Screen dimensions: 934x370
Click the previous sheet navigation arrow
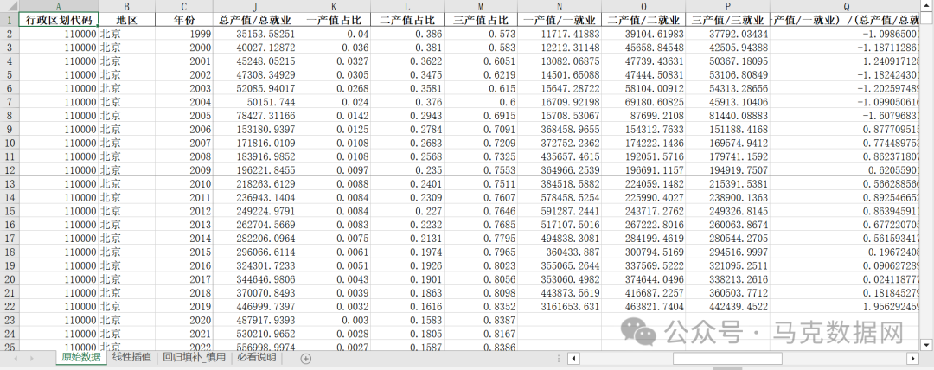16,358
